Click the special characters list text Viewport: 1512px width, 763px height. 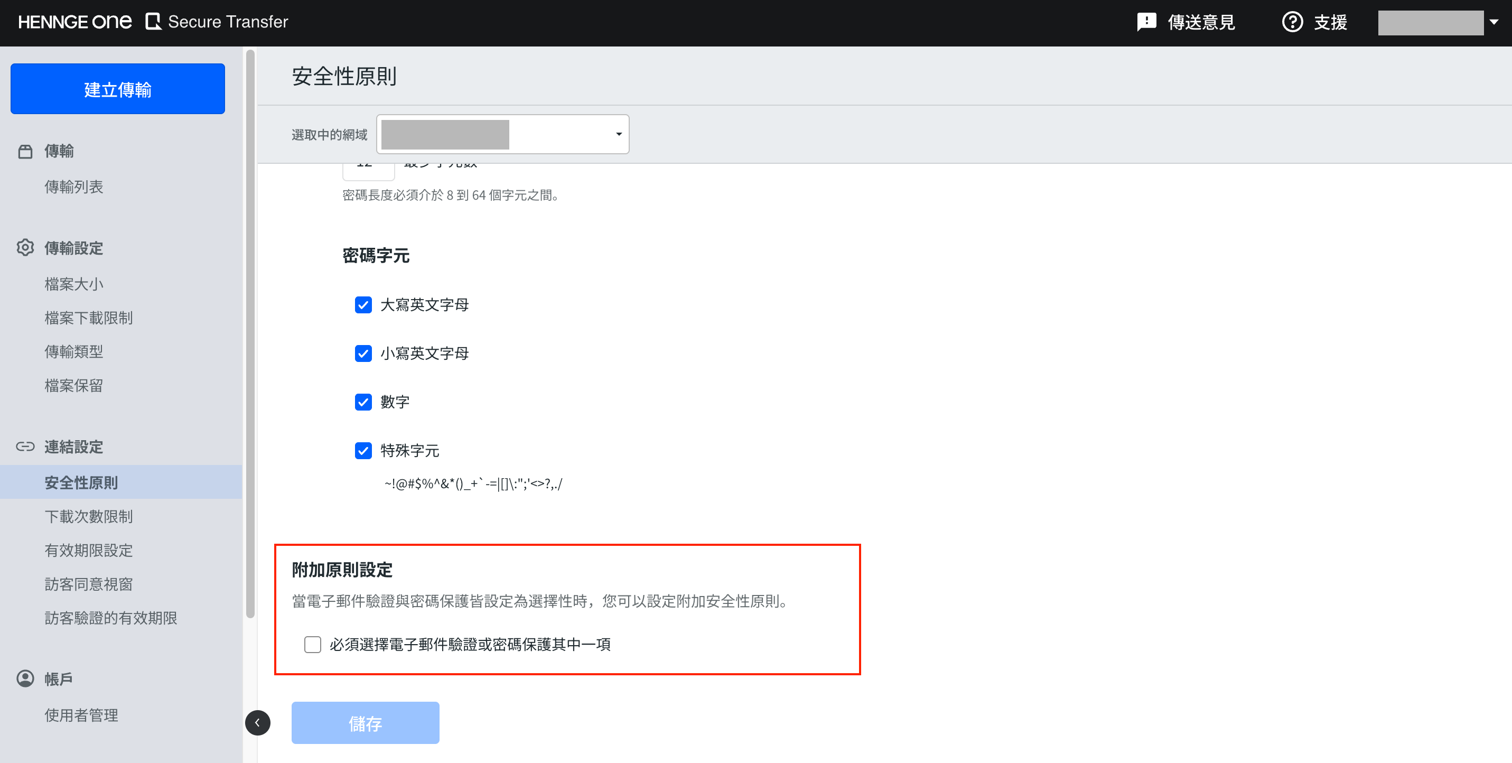[x=473, y=483]
